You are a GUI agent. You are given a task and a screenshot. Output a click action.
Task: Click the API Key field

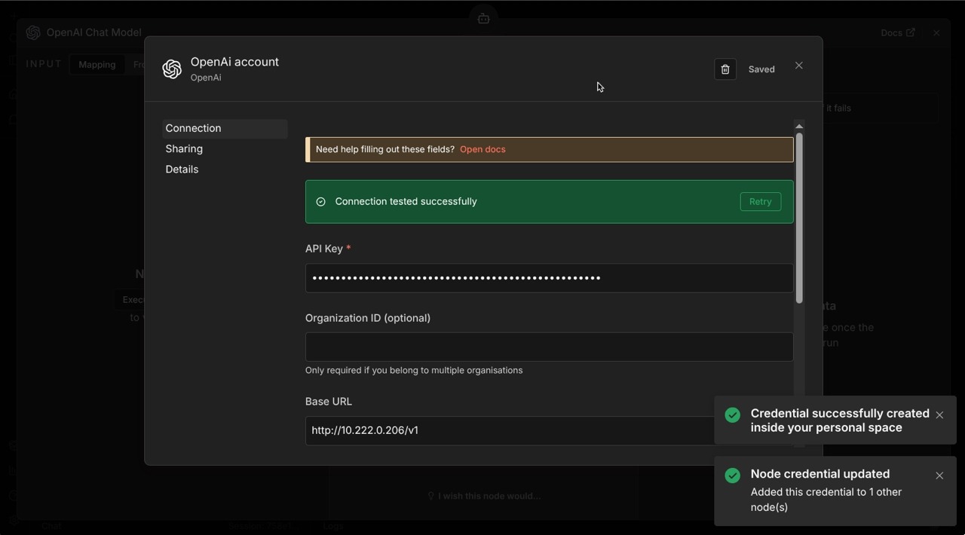click(x=549, y=278)
